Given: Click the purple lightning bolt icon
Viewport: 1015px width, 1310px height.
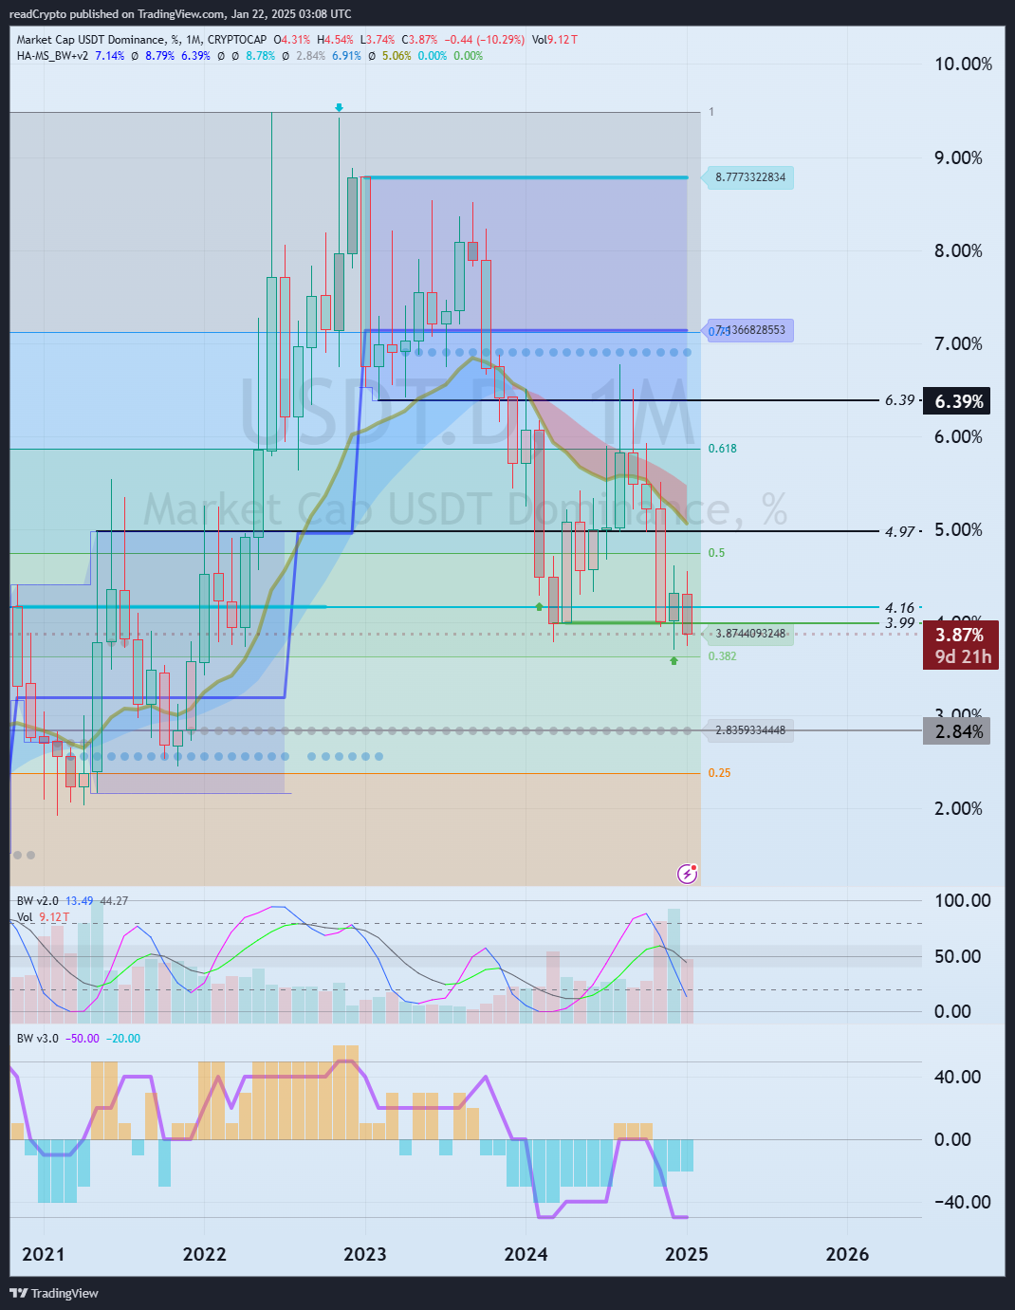Looking at the screenshot, I should (688, 874).
